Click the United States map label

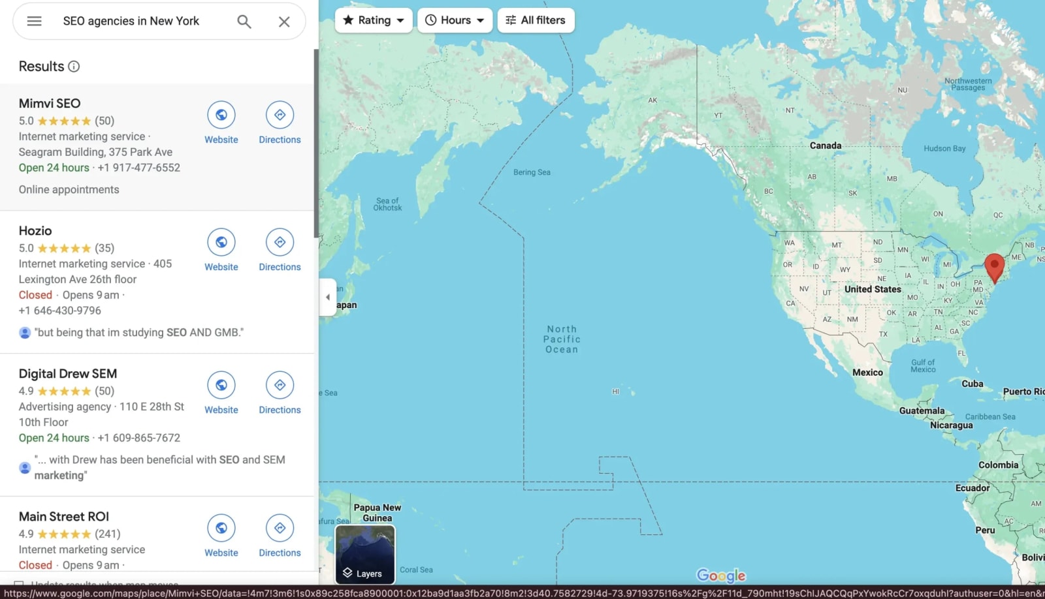(873, 289)
